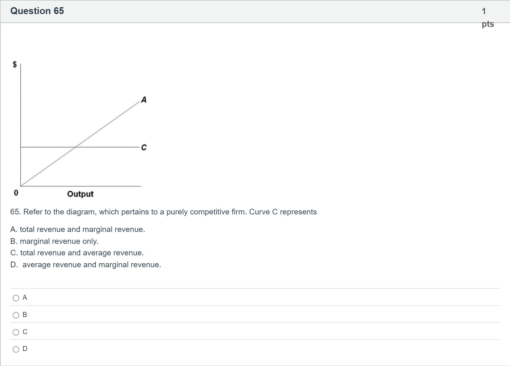Click the origin zero label on graph
510x366 pixels.
pyautogui.click(x=16, y=193)
